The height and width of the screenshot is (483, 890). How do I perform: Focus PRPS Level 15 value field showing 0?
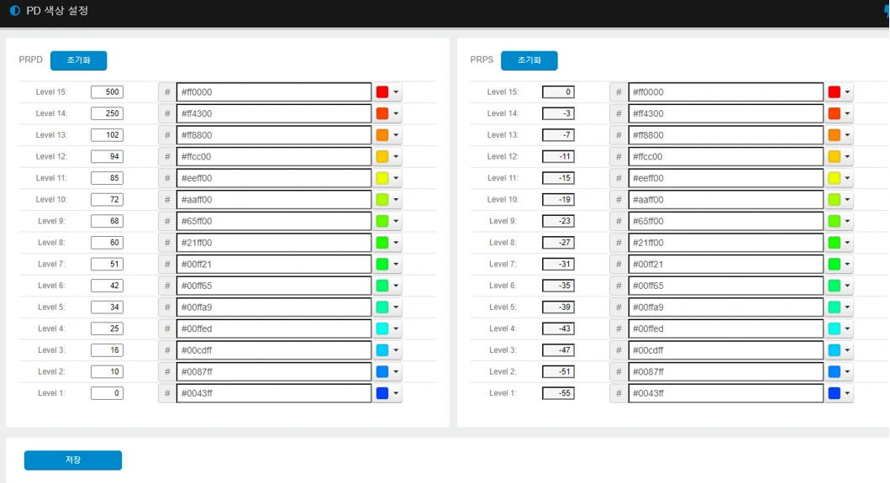click(559, 92)
